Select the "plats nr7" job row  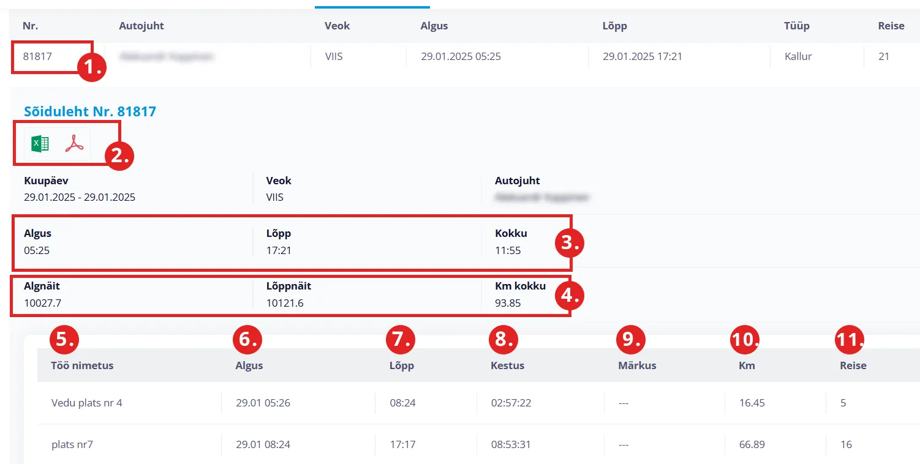pos(72,444)
